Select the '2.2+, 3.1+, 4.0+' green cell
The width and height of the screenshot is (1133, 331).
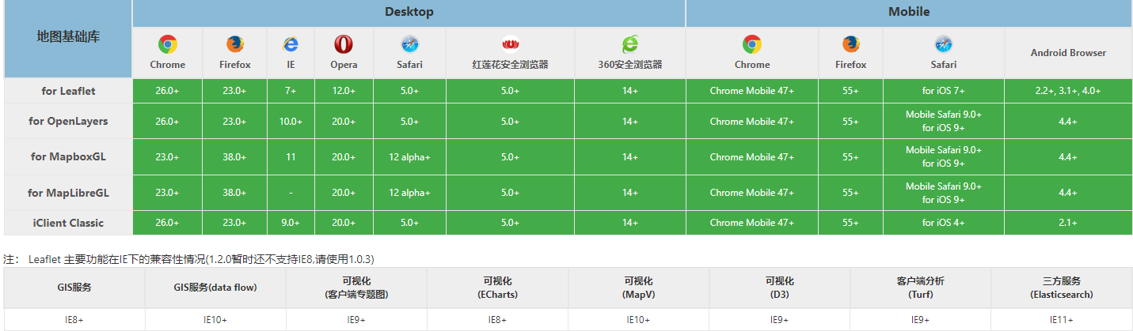point(1068,91)
